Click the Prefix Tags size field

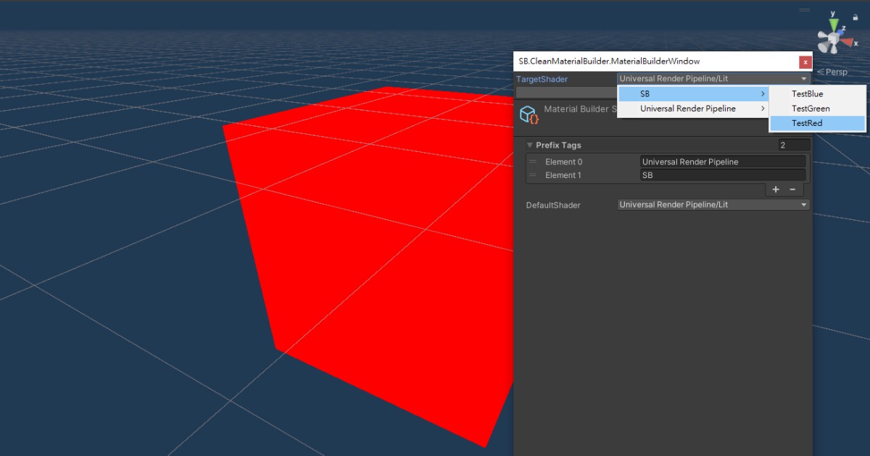click(x=793, y=145)
